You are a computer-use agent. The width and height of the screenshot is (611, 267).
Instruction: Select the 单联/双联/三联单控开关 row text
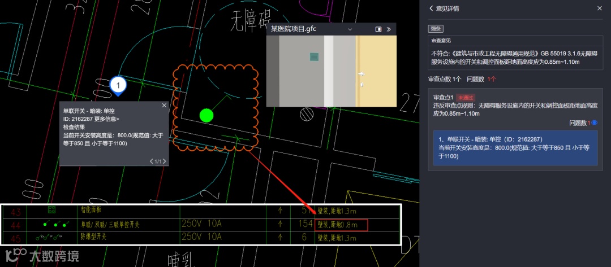click(110, 225)
